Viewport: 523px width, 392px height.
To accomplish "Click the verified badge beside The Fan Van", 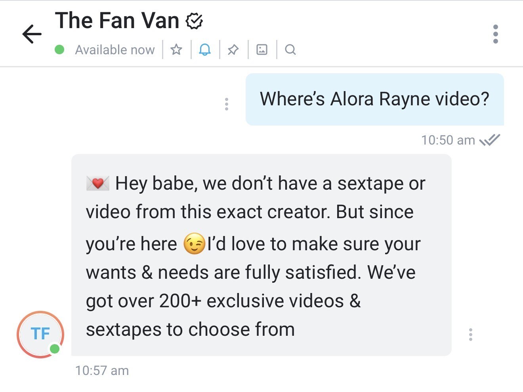I will tap(194, 21).
